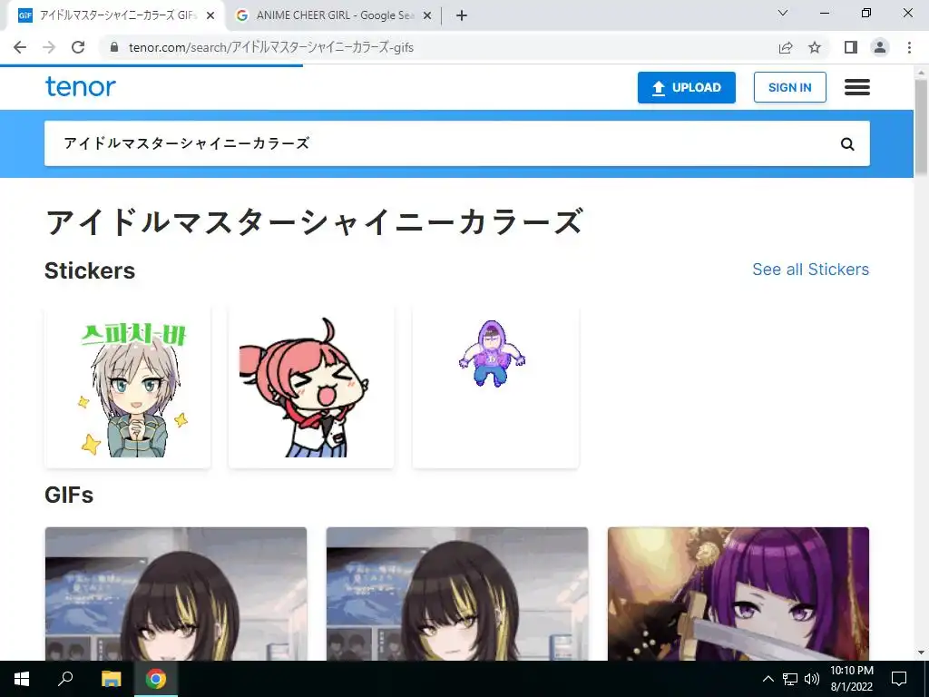This screenshot has width=929, height=697.
Task: Open the See all Stickers link
Action: pyautogui.click(x=810, y=269)
